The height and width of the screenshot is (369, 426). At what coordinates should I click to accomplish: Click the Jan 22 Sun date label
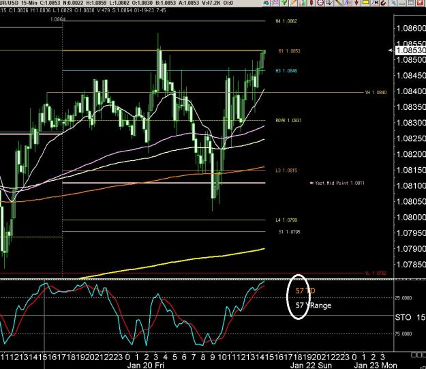click(311, 365)
